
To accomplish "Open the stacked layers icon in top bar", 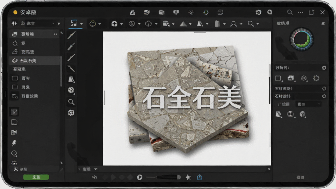I will click(x=147, y=12).
